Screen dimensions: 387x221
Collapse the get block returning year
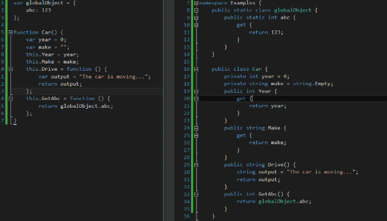click(x=196, y=98)
